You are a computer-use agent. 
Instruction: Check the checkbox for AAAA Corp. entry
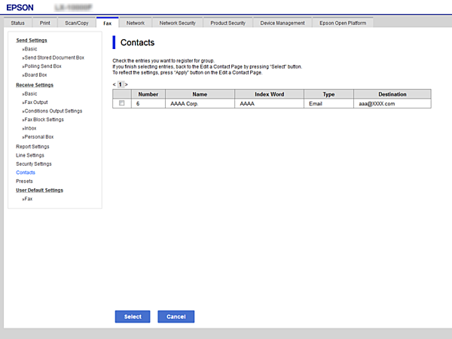point(121,103)
